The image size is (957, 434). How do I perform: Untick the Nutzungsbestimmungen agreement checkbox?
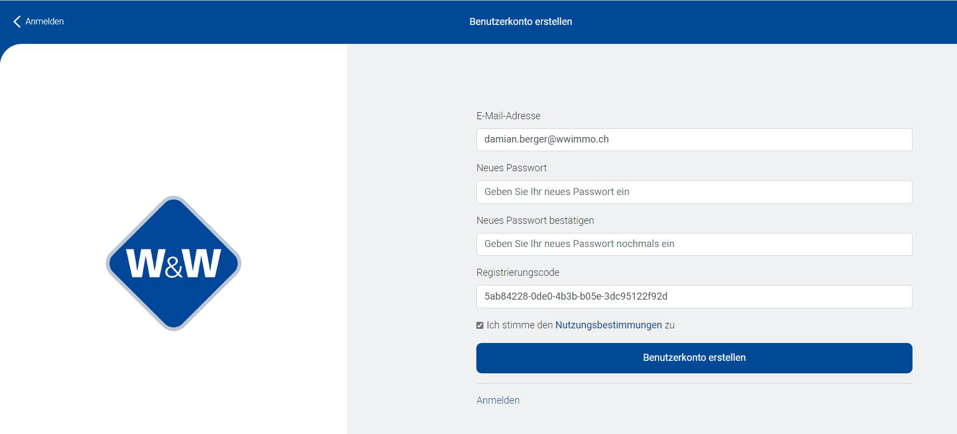tap(480, 326)
